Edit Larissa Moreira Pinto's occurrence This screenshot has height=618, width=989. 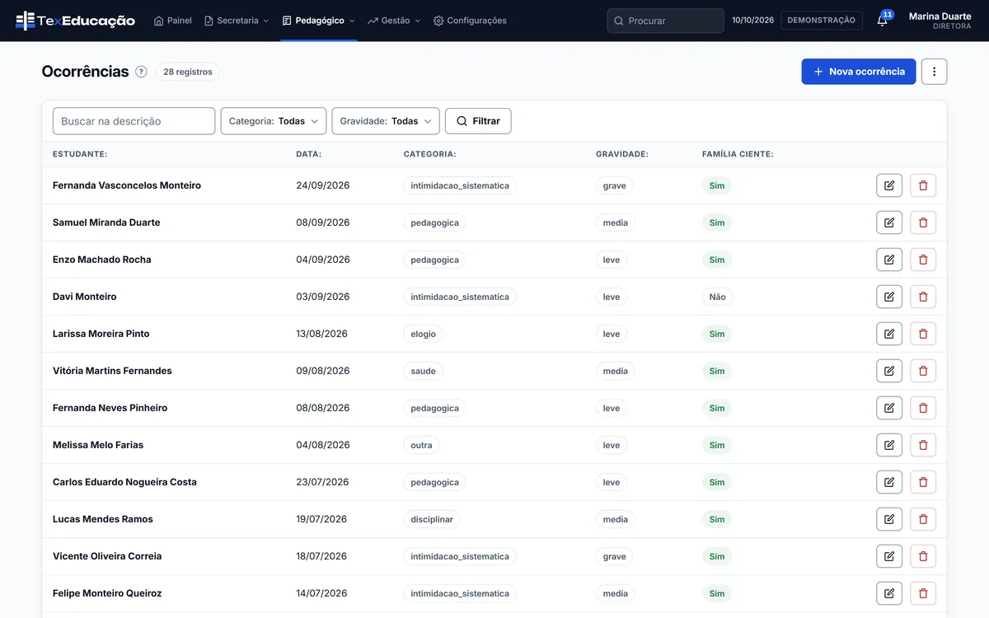[889, 334]
